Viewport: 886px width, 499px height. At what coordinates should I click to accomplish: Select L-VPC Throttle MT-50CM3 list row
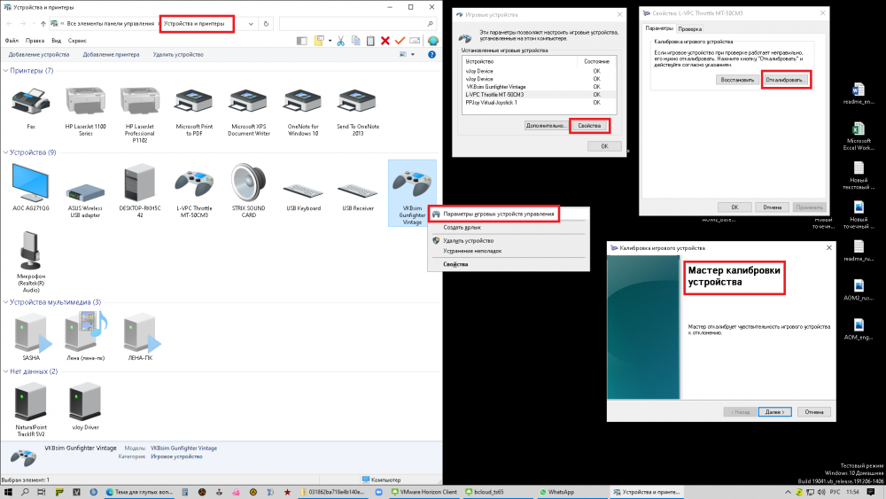(x=539, y=95)
